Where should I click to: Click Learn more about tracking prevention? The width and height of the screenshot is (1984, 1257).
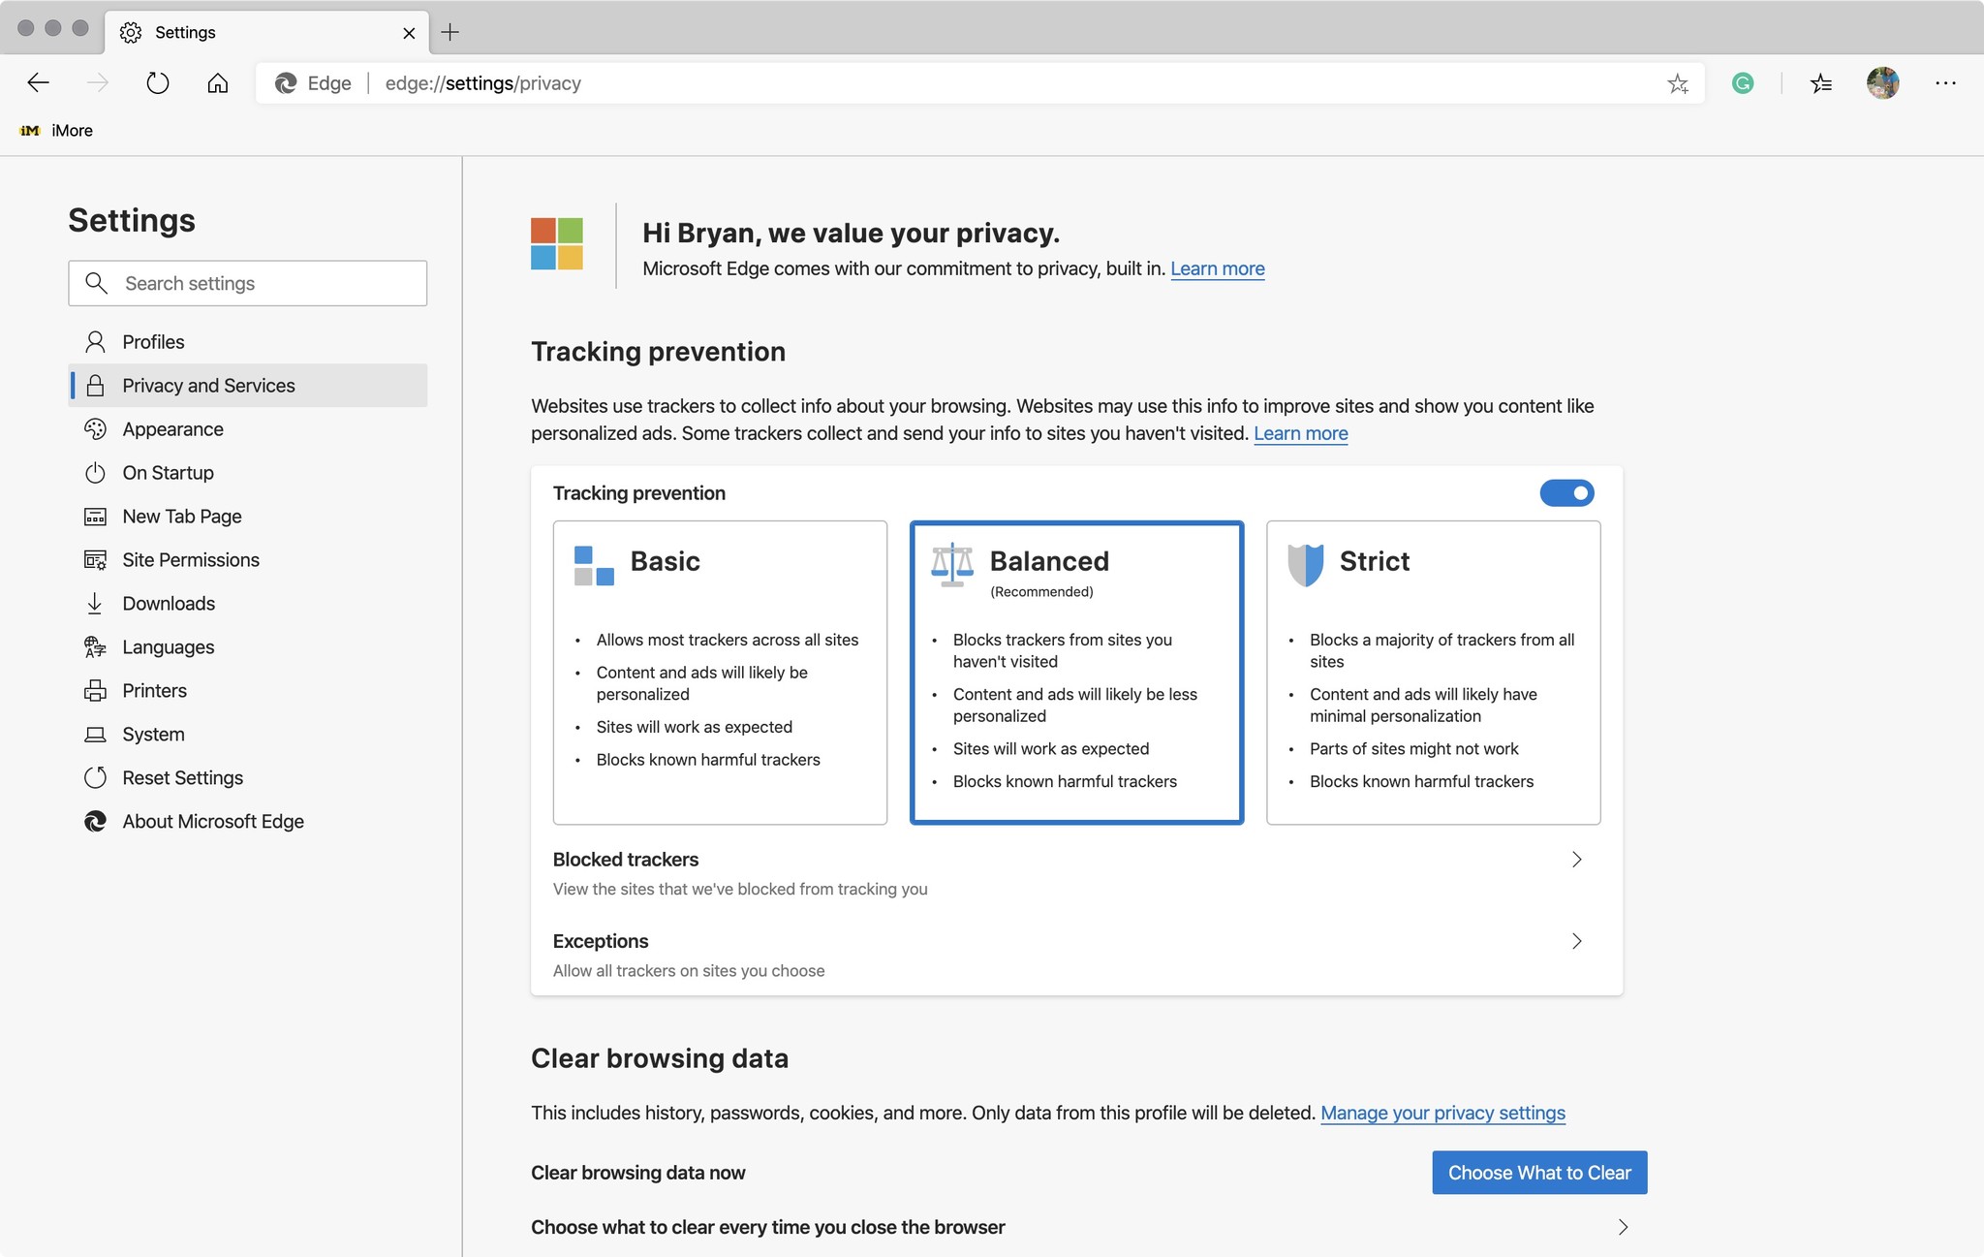click(1298, 432)
